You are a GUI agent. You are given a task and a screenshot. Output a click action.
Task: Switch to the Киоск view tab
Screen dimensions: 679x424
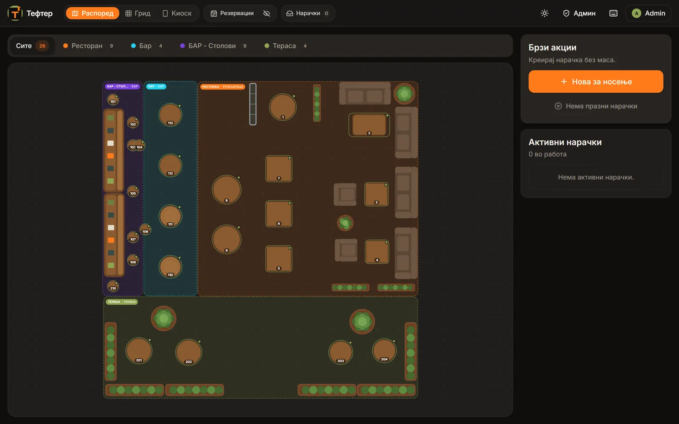coord(177,13)
